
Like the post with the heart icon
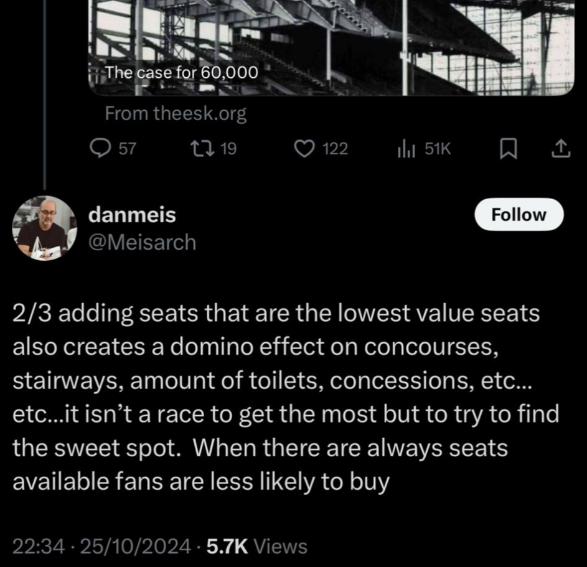303,148
